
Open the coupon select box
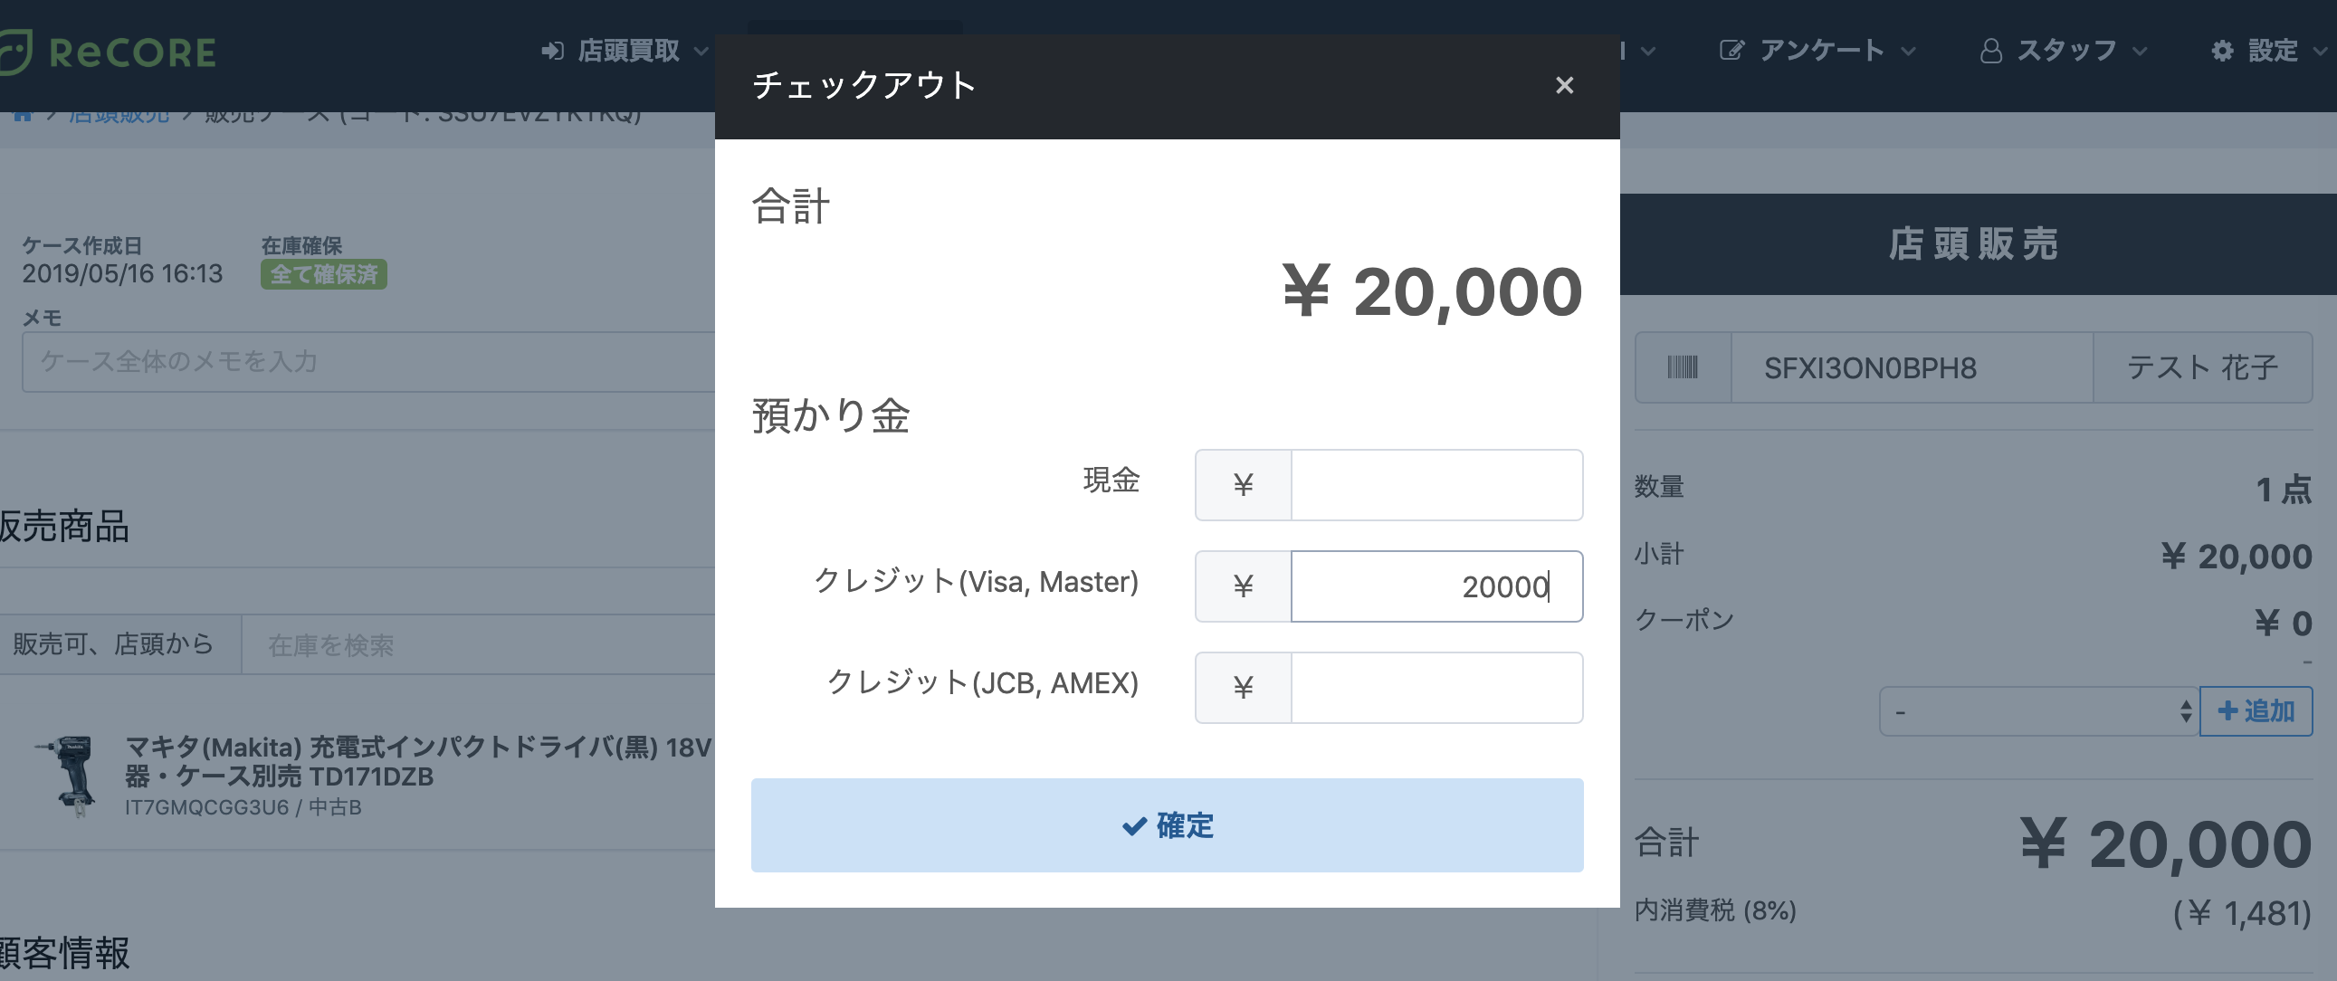(2038, 711)
